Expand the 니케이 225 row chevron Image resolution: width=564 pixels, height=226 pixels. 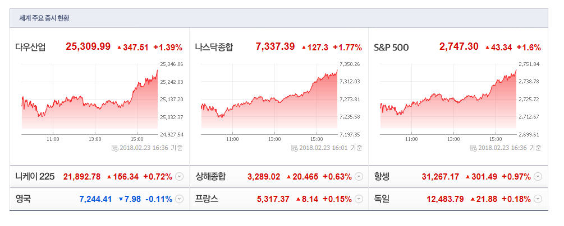pos(179,177)
